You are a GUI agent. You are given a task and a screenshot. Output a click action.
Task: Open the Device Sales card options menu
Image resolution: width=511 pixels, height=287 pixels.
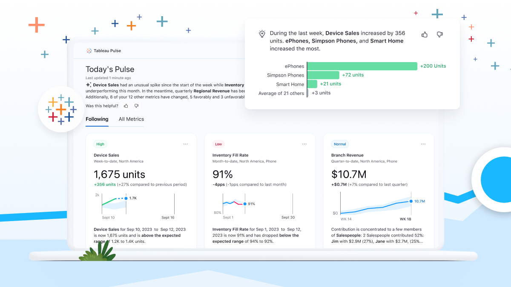click(x=186, y=144)
